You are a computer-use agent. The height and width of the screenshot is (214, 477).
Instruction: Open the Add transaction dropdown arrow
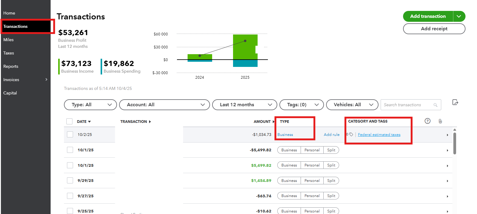459,16
